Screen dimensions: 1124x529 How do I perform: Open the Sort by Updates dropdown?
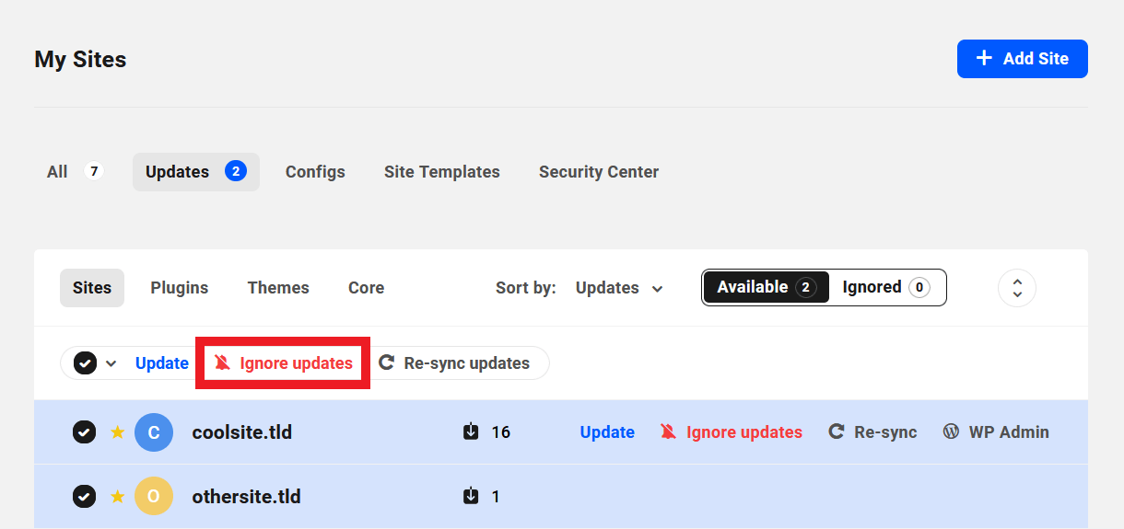tap(619, 288)
